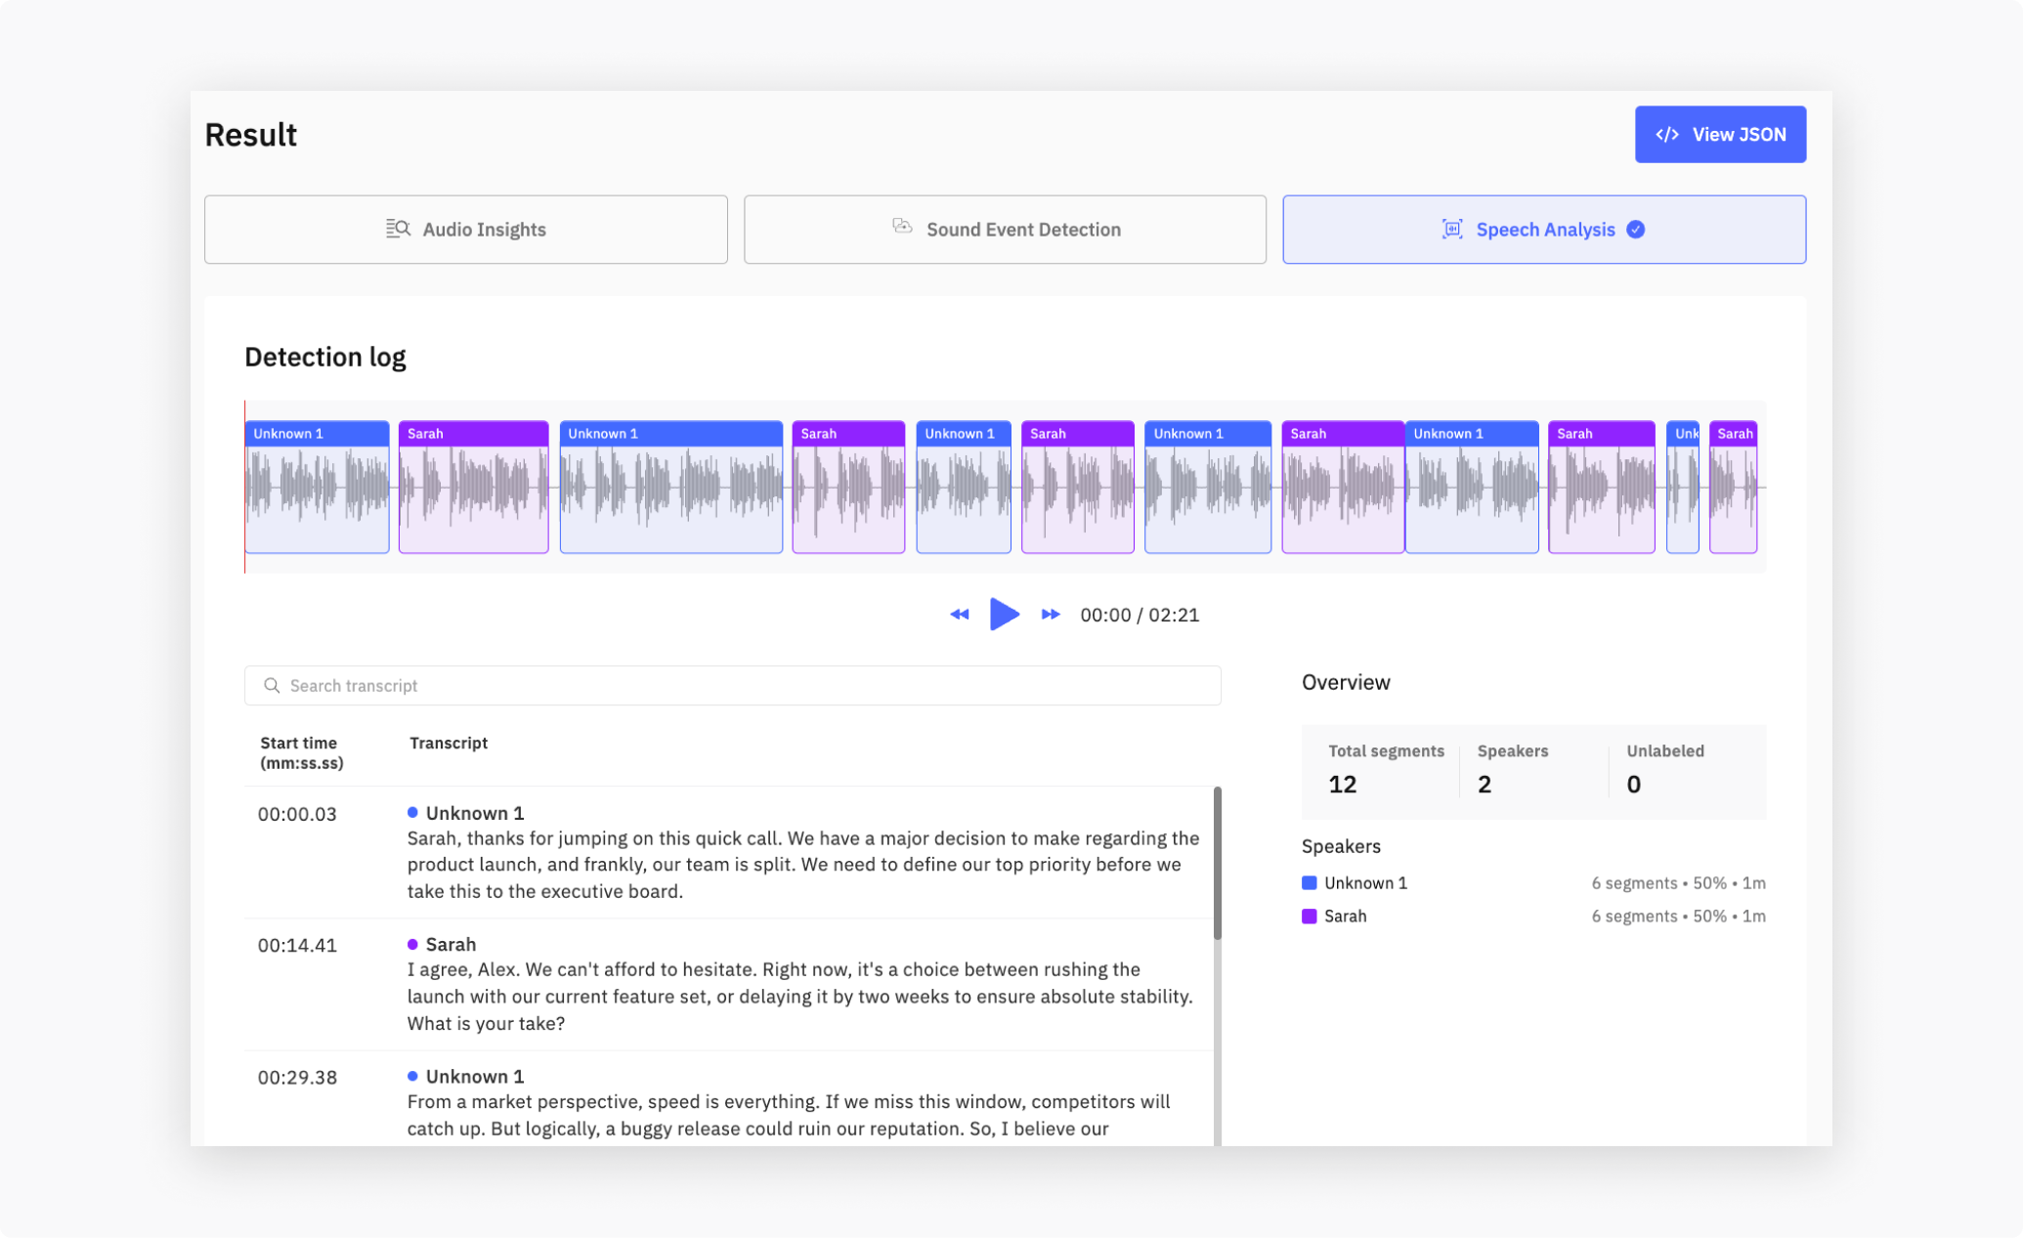Click the Unknown 1 speaker label at 00:00.03
Screen dimensions: 2023x1238
pos(475,813)
